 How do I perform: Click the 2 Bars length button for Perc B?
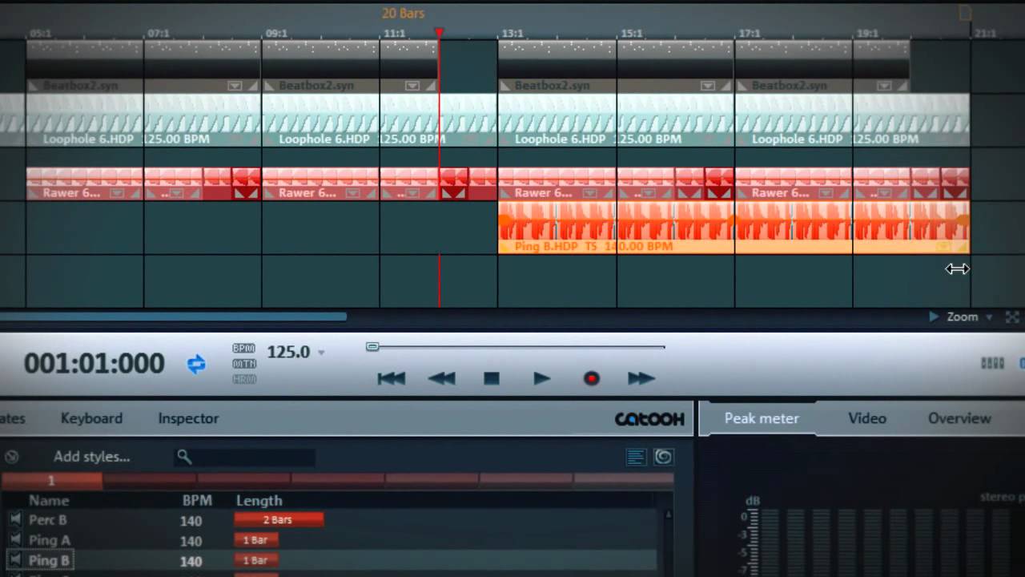coord(278,519)
